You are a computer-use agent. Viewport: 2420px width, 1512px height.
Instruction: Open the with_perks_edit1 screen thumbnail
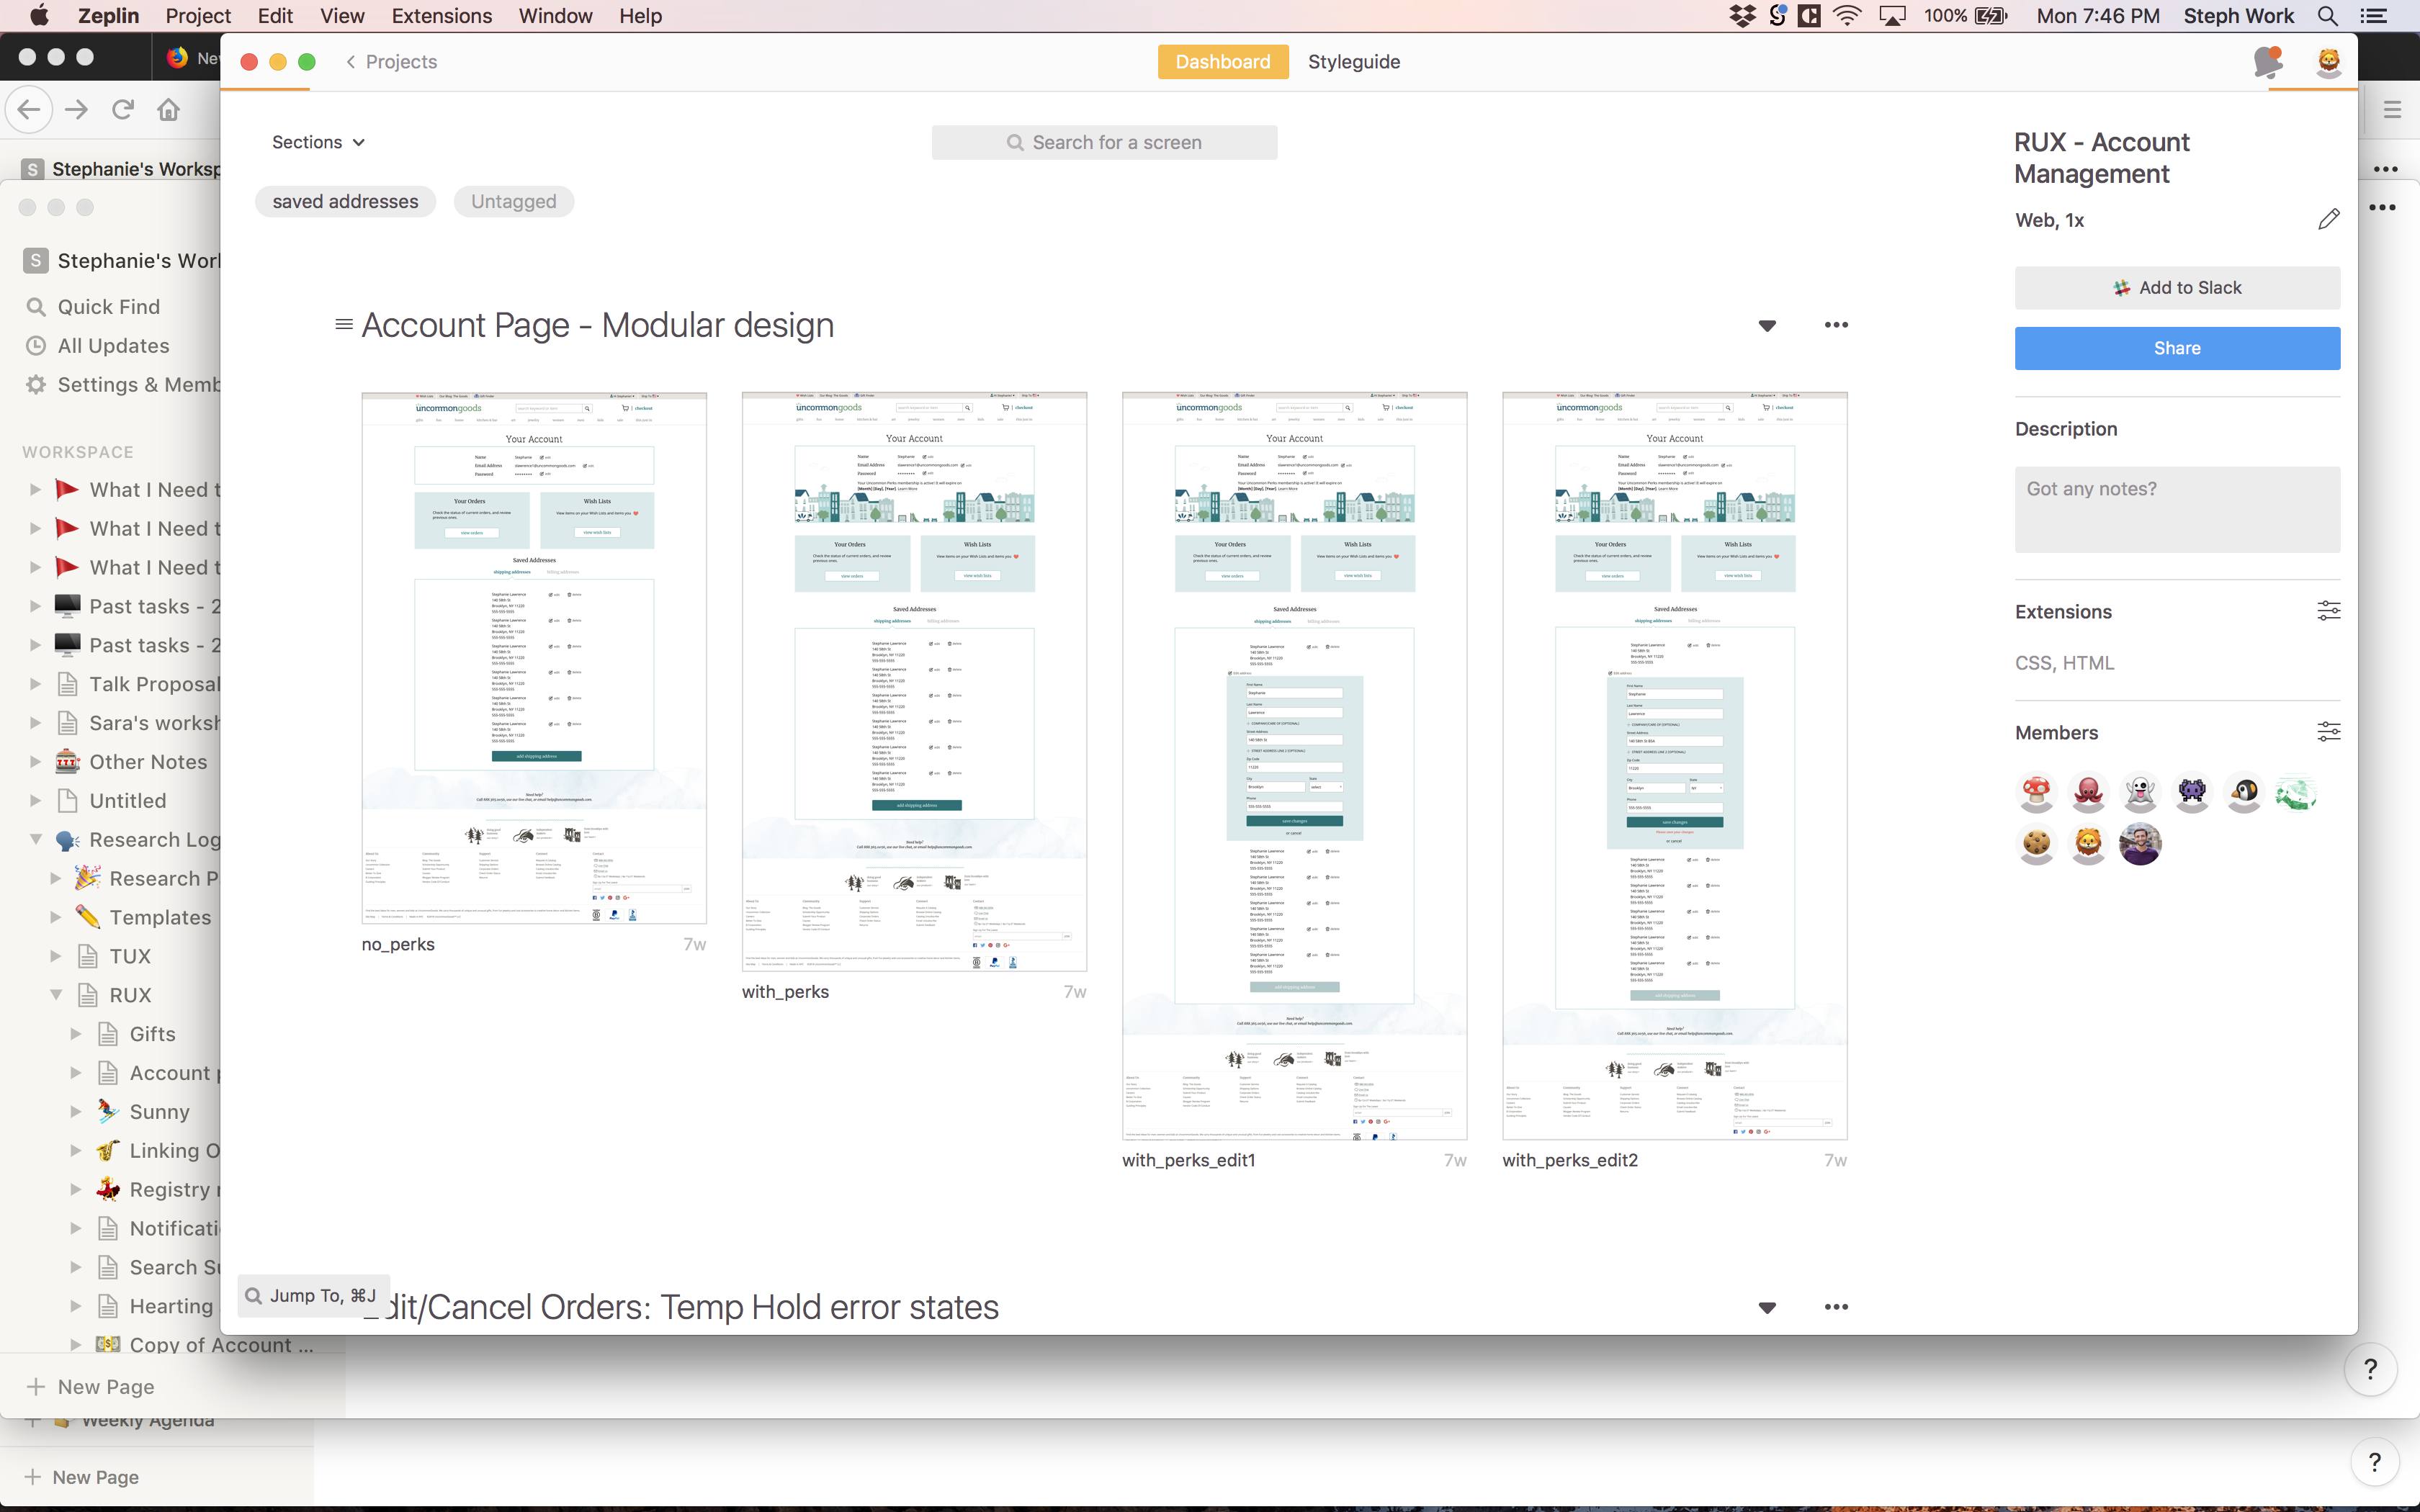click(1294, 766)
